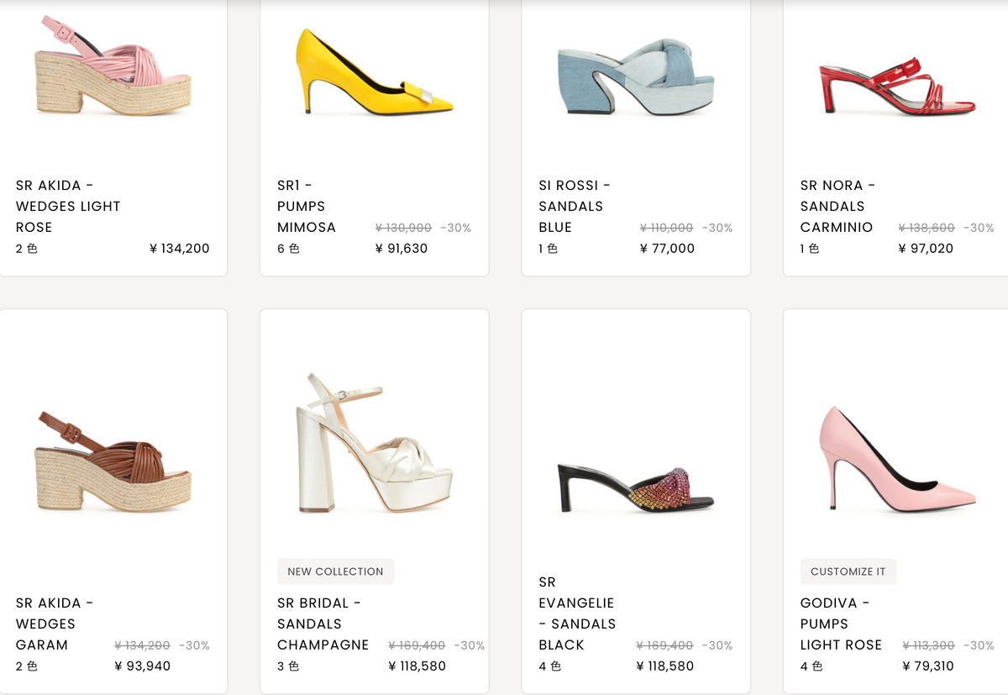
Task: Click the ¥ 118,580 price of SR Bridal sandals
Action: [x=417, y=666]
